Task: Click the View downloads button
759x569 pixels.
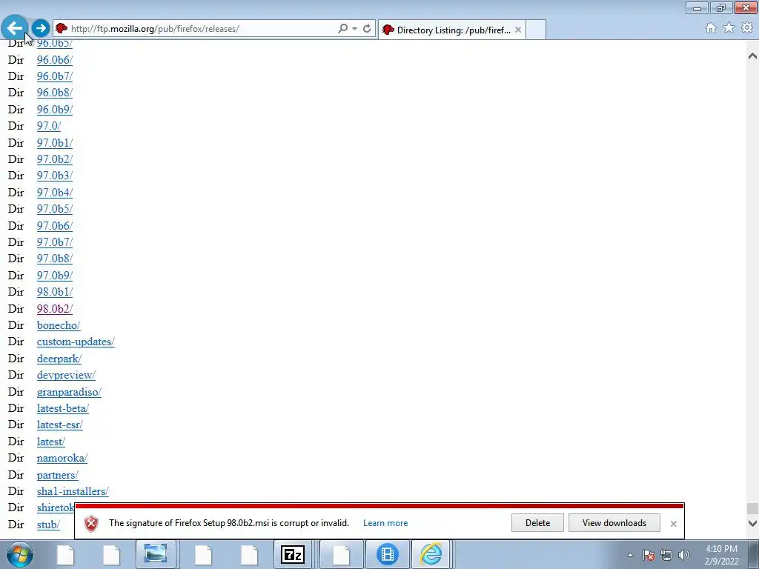Action: (614, 523)
